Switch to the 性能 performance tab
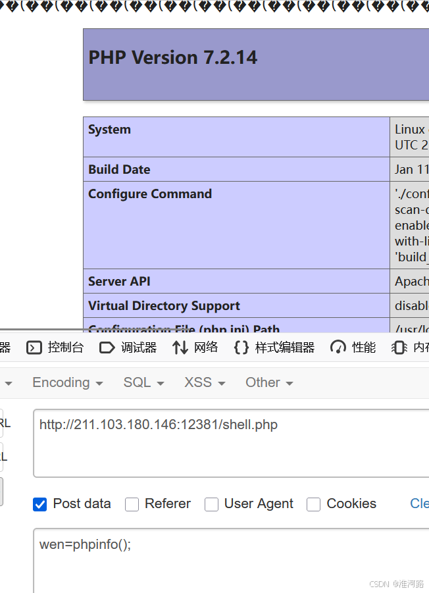429x593 pixels. tap(353, 347)
